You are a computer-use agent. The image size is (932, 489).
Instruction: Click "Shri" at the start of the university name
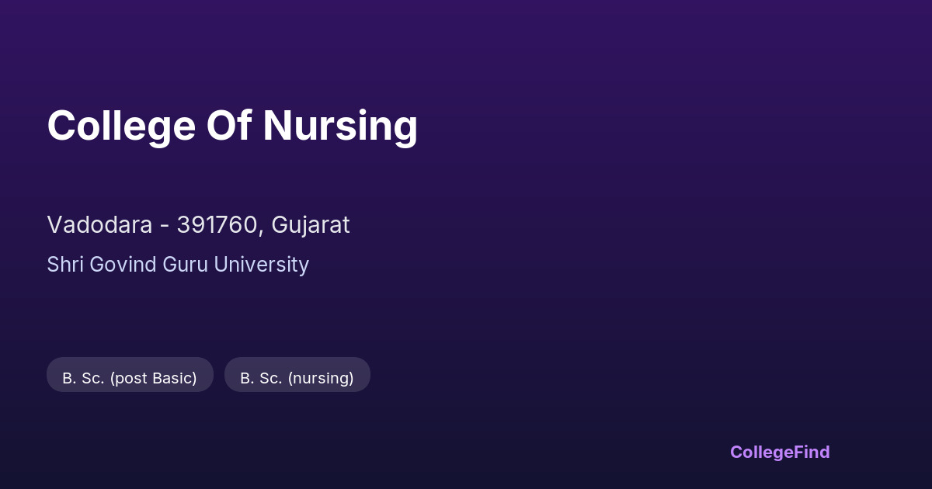click(x=65, y=265)
